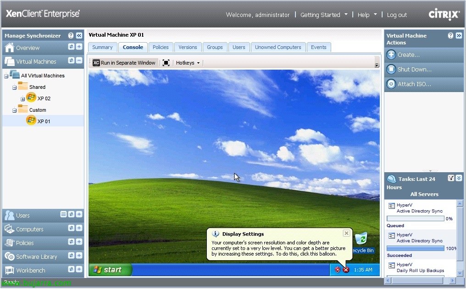This screenshot has width=466, height=289.
Task: Expand the XP 02 tree node
Action: [22, 99]
